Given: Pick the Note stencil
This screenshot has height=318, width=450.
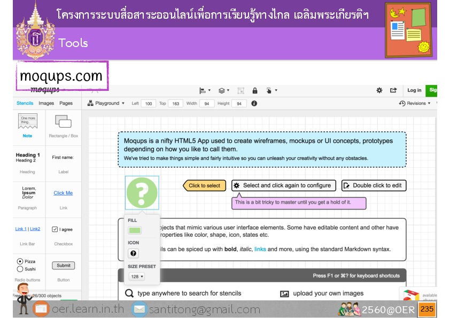Looking at the screenshot, I should (28, 126).
